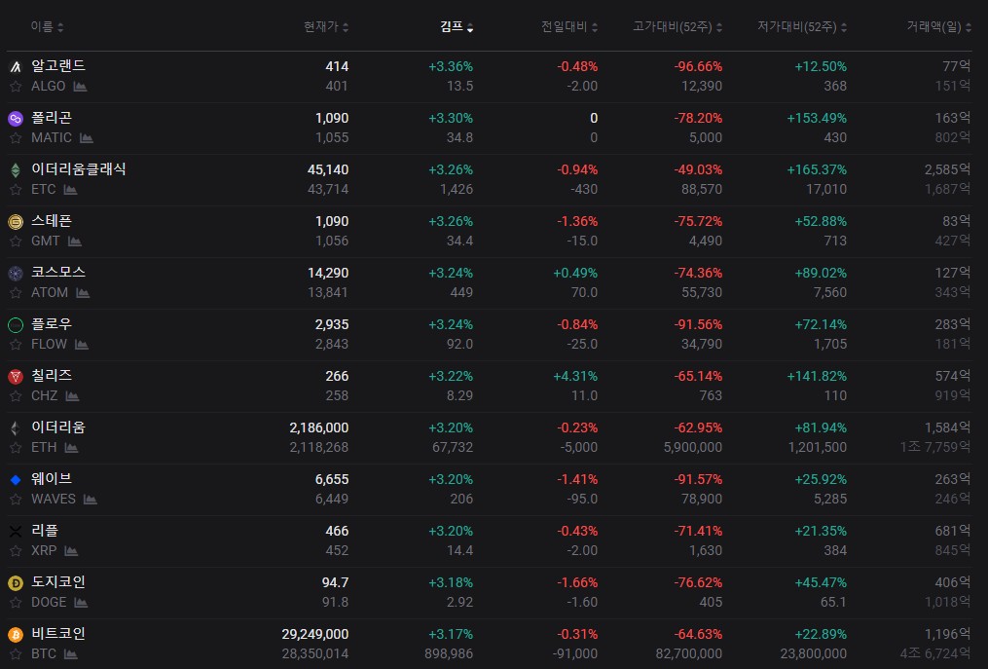This screenshot has height=669, width=988.
Task: Select MATIC 52-week low change +153.49%
Action: coord(817,119)
